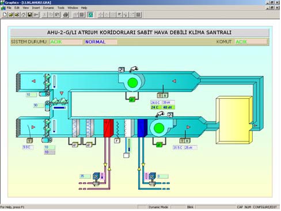Click the Save floppy disk icon
The image size is (281, 211).
(30, 15)
